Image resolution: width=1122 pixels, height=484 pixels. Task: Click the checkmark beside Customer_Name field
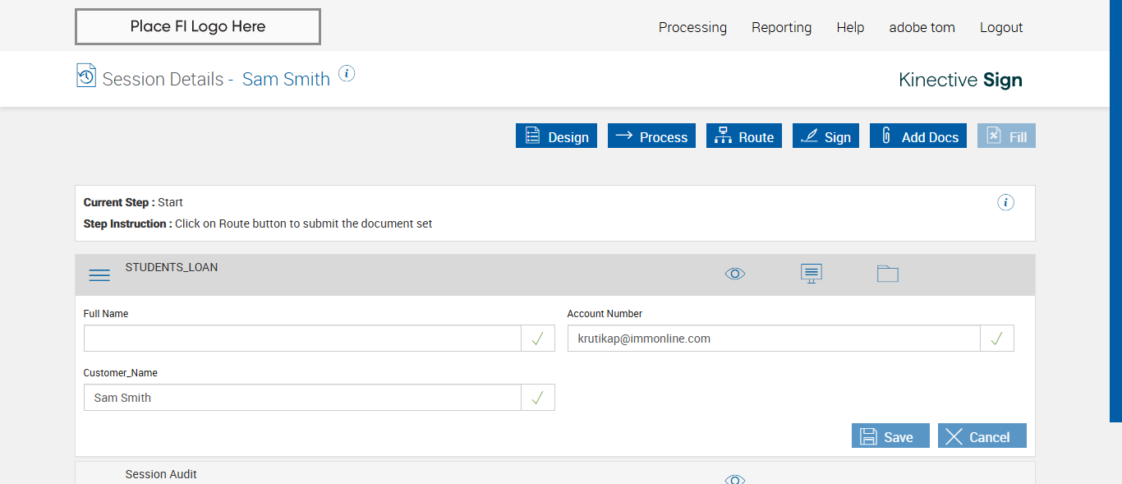pyautogui.click(x=538, y=398)
